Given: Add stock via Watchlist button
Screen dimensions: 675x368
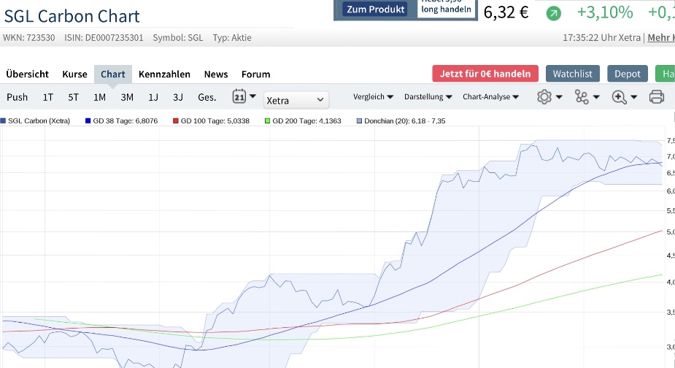Looking at the screenshot, I should (x=573, y=74).
